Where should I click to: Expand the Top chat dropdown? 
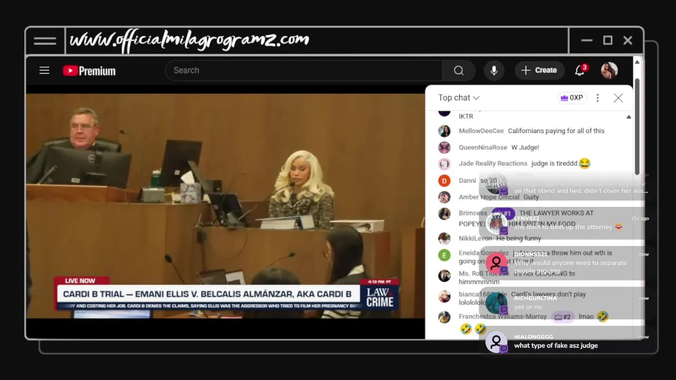(x=459, y=98)
